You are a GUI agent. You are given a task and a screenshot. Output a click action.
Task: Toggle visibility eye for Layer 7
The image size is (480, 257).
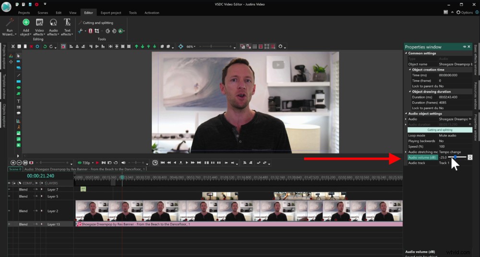click(x=9, y=190)
